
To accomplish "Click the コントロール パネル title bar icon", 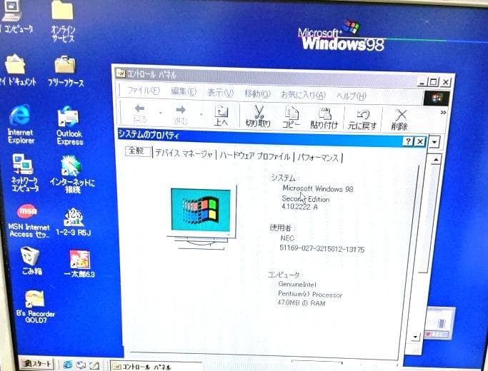I will 121,73.
